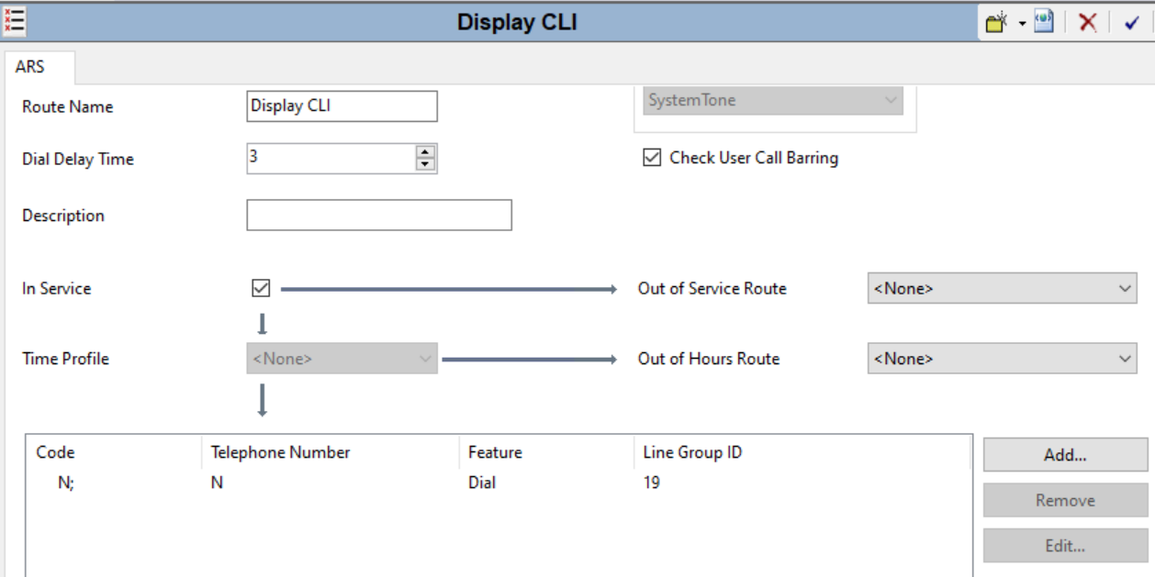Click the export as file icon
Screen dimensions: 1155x577
[1044, 23]
